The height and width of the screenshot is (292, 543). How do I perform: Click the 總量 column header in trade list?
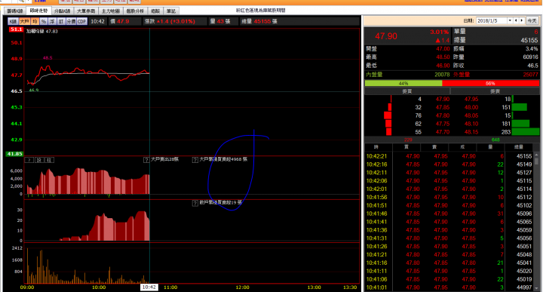(518, 147)
